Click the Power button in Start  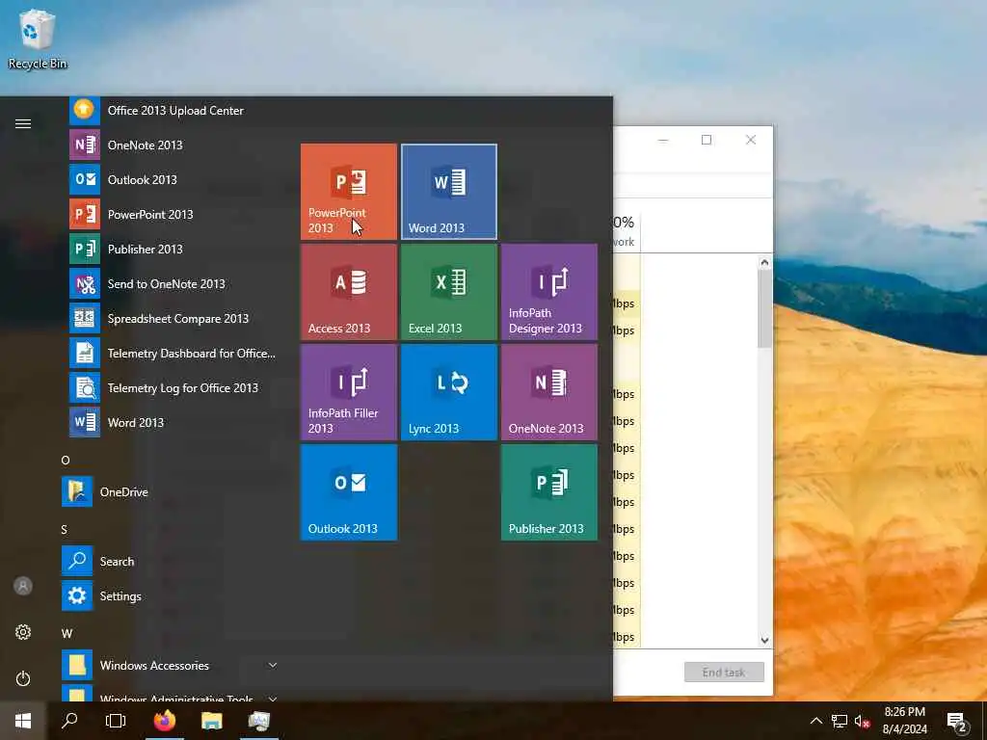point(23,679)
